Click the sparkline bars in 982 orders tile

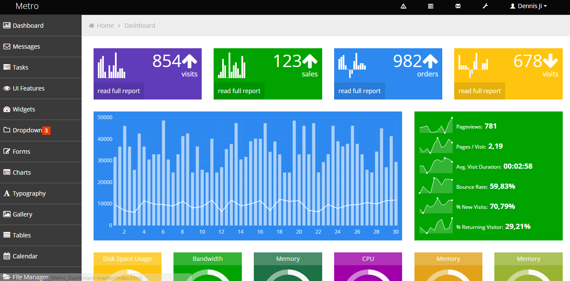pyautogui.click(x=352, y=65)
